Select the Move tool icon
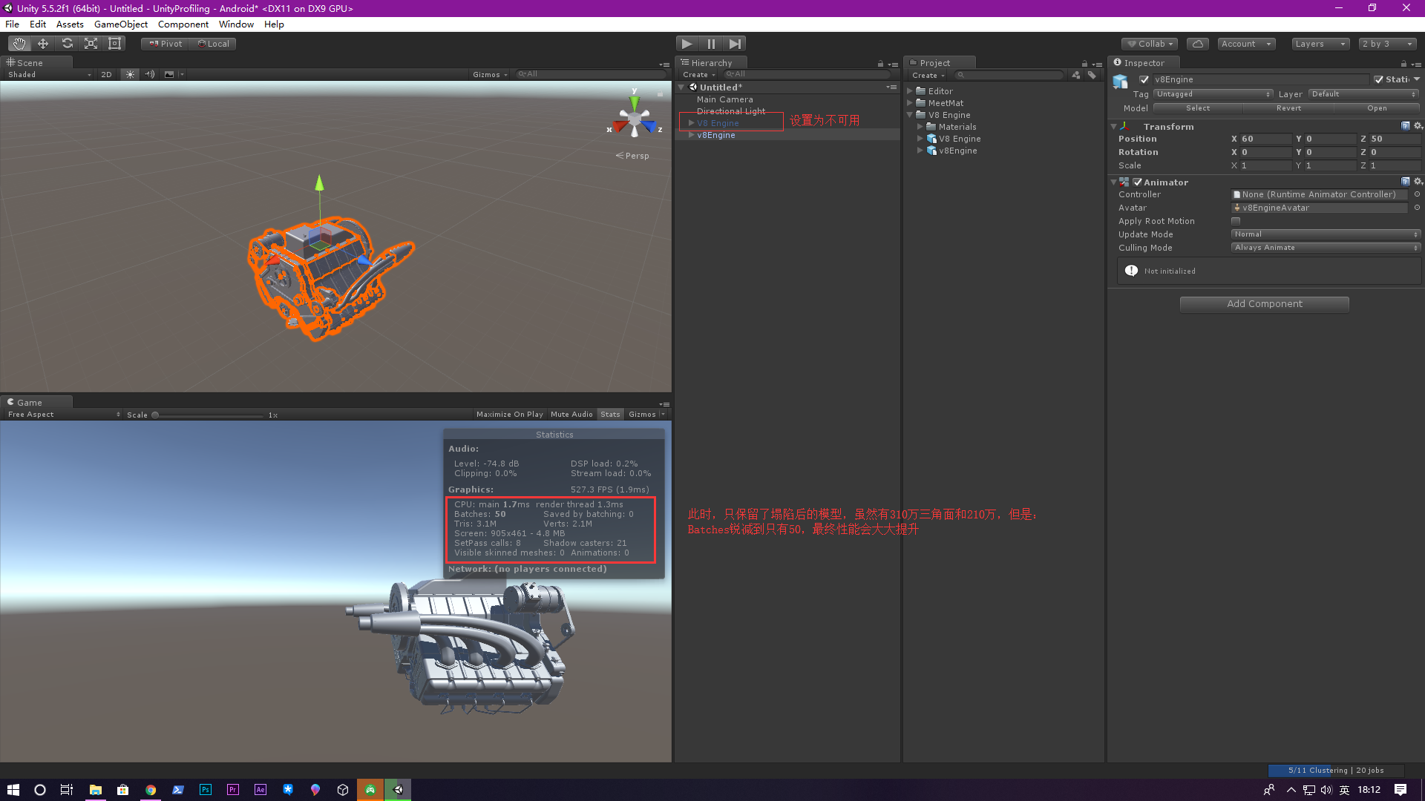 43,44
